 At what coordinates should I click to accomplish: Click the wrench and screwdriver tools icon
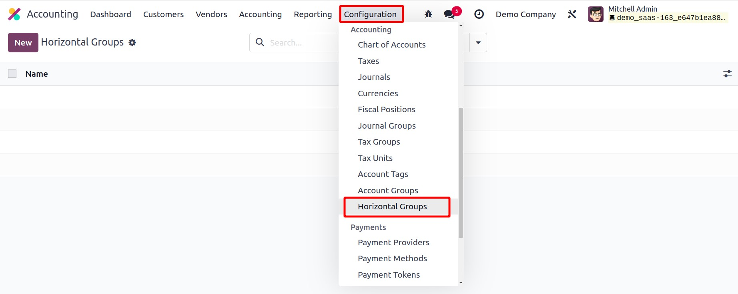tap(572, 14)
